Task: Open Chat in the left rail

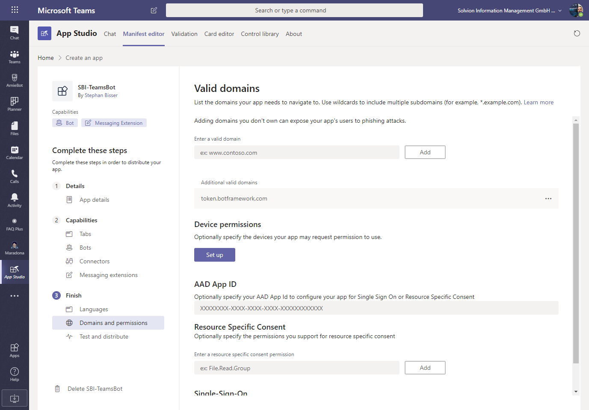Action: (15, 33)
